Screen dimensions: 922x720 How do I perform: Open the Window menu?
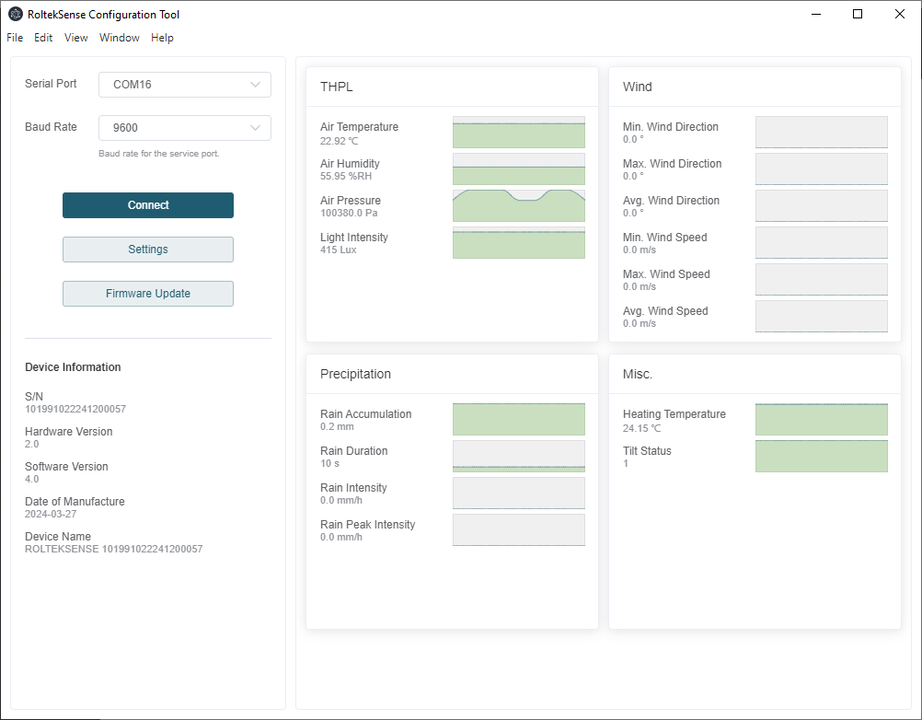pos(120,38)
